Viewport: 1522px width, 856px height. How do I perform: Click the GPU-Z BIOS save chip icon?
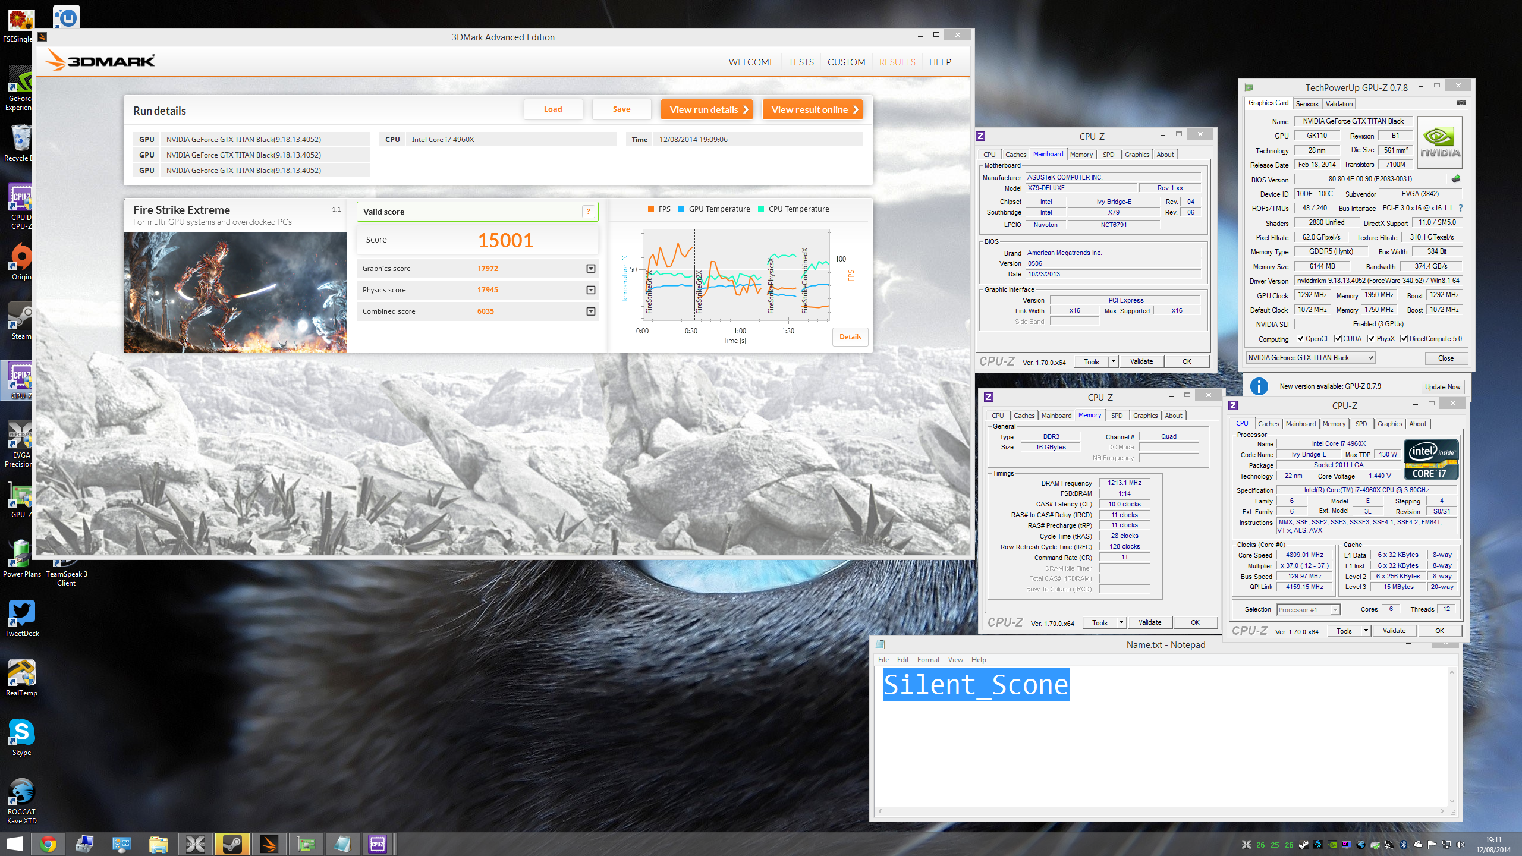(1455, 179)
